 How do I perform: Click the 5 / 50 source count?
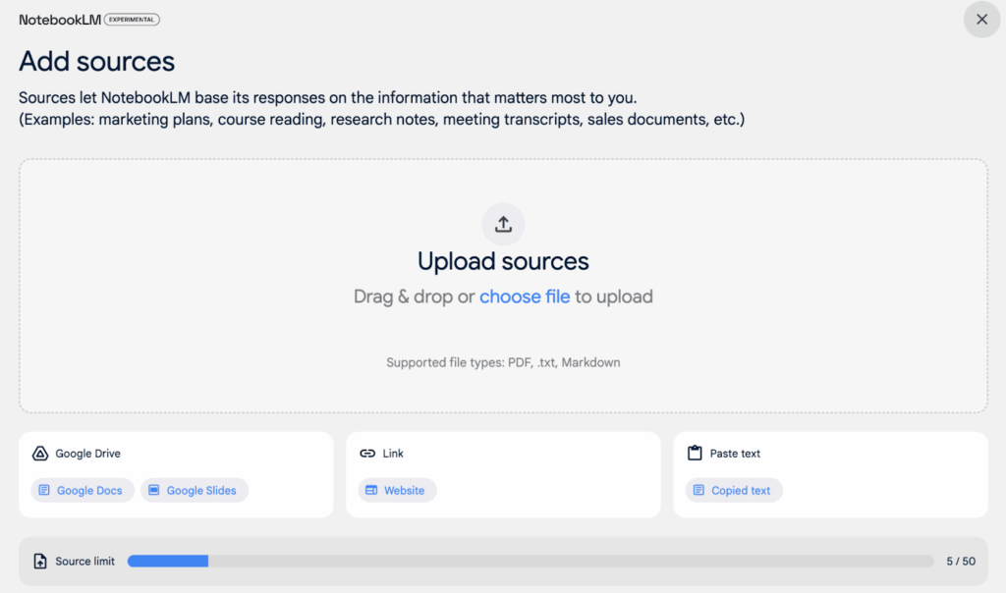coord(961,562)
